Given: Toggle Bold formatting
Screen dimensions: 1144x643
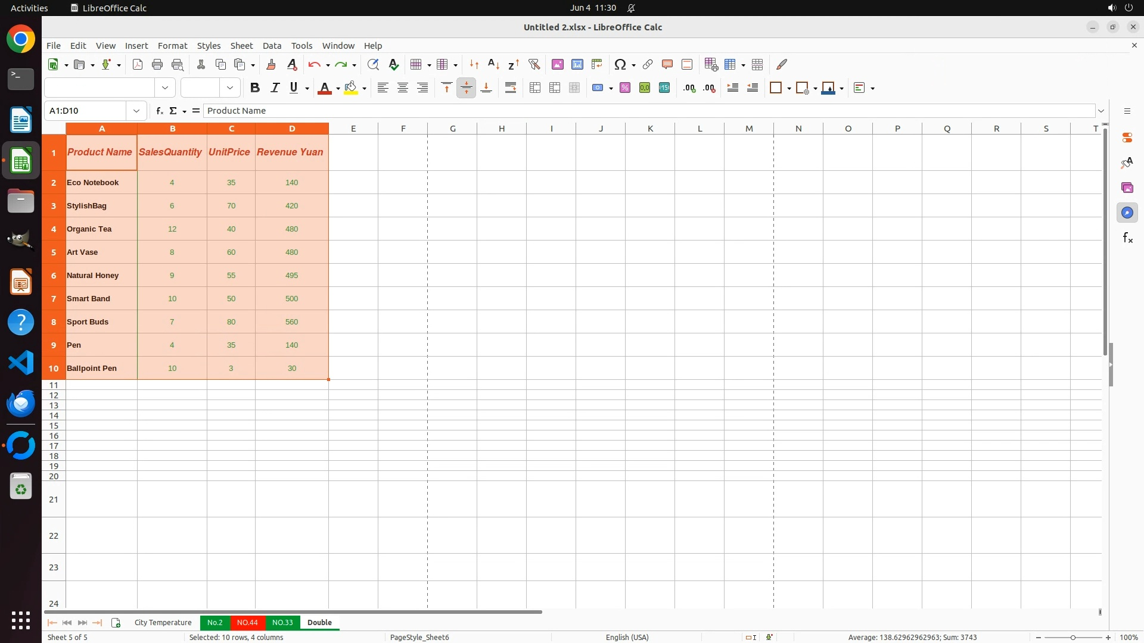Looking at the screenshot, I should point(255,88).
